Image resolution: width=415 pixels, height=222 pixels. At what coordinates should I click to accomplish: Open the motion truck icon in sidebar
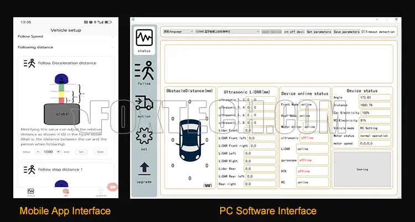click(144, 104)
